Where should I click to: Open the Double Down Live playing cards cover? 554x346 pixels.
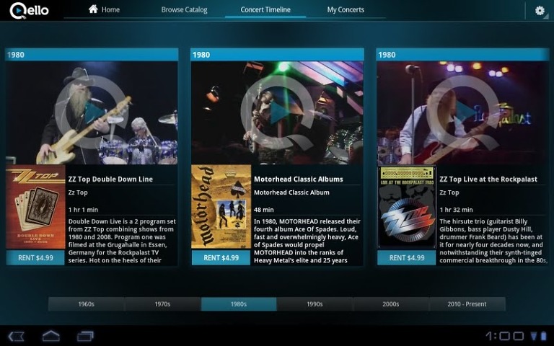[x=35, y=207]
